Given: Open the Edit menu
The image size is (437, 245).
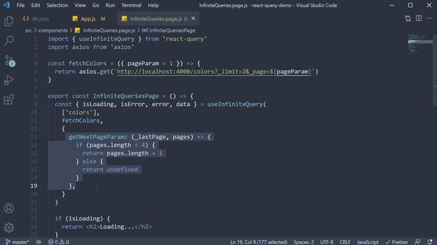Looking at the screenshot, I should pos(36,5).
